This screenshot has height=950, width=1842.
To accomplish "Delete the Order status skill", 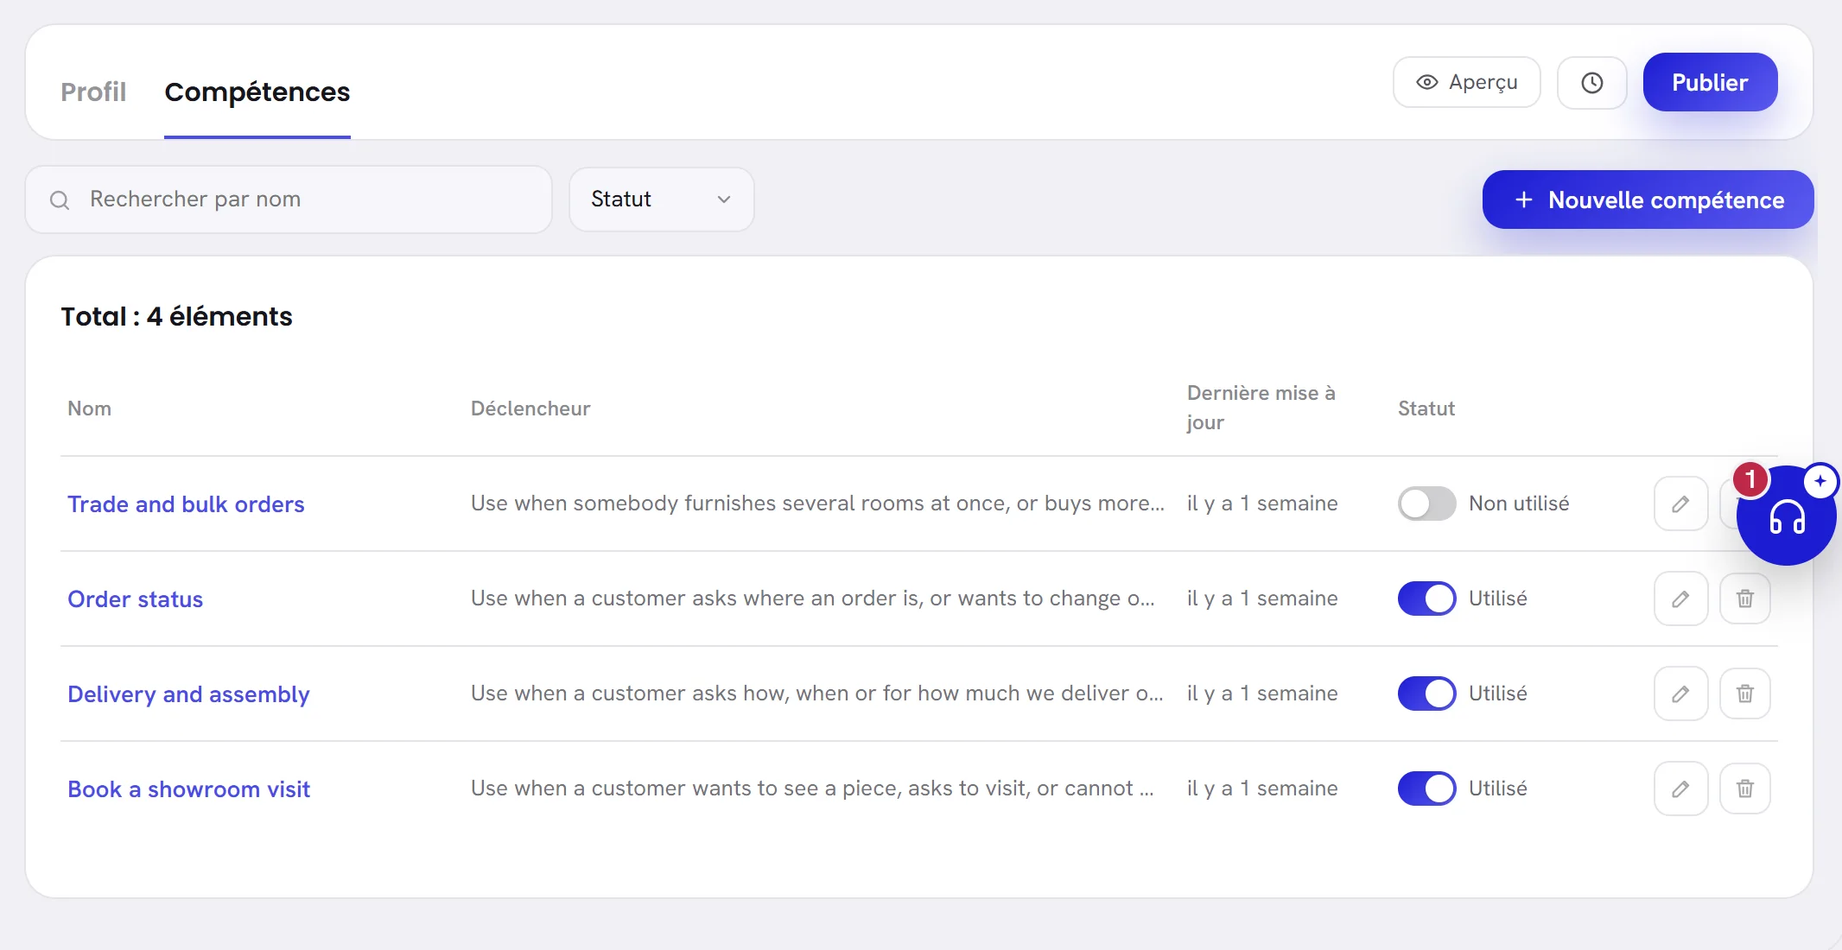I will (x=1744, y=598).
